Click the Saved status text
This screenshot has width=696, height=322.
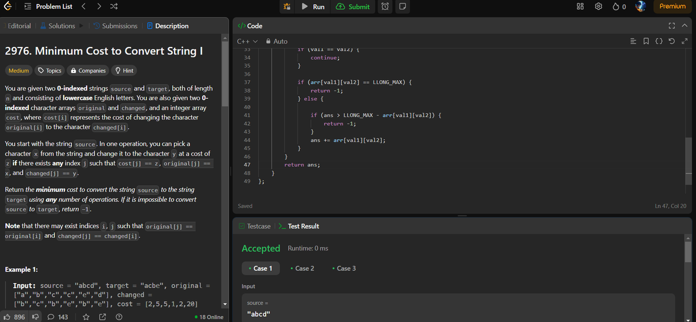[x=245, y=206]
